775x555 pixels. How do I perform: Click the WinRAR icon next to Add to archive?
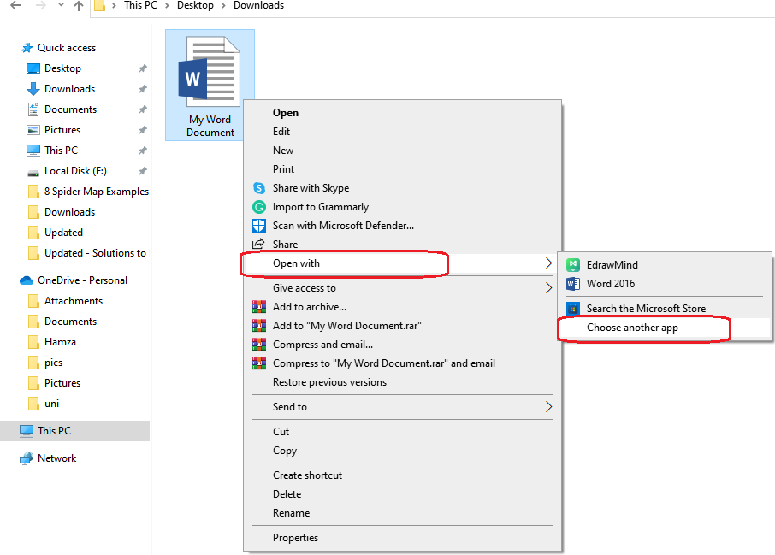click(x=259, y=306)
